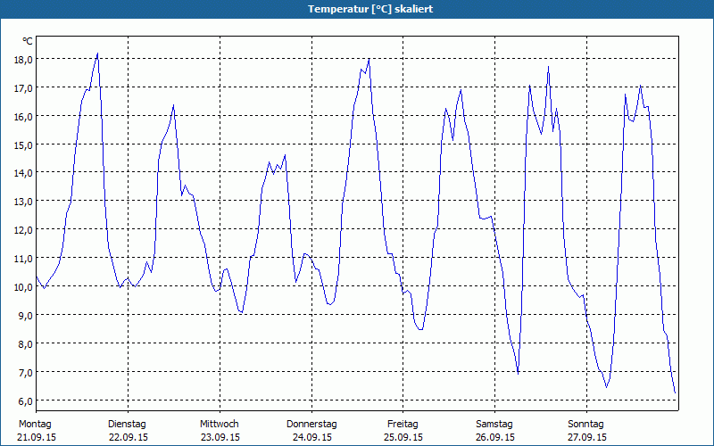The image size is (714, 446).
Task: Click the 6,0 axis value
Action: 26,401
